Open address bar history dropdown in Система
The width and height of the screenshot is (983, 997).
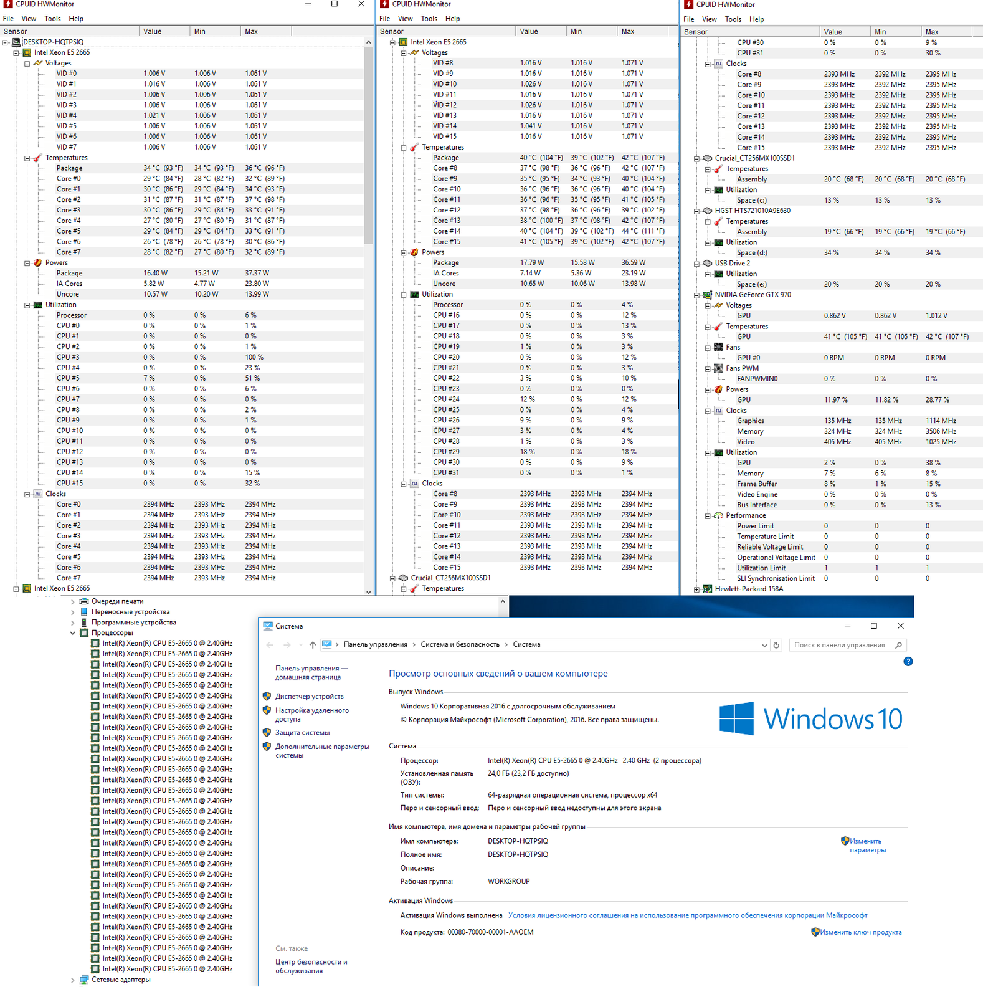click(x=764, y=646)
